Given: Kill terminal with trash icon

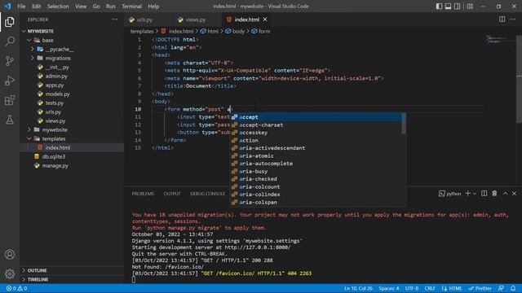Looking at the screenshot, I should [x=494, y=194].
